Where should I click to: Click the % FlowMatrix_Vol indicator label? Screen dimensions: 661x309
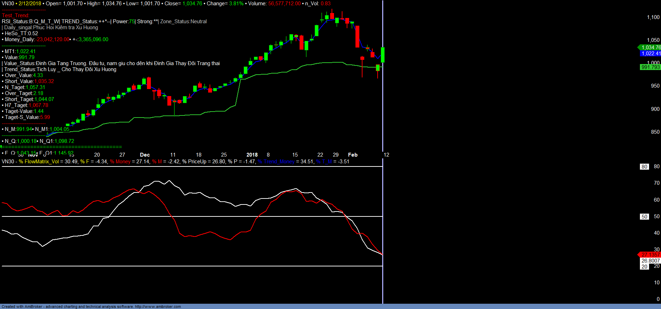[x=39, y=162]
